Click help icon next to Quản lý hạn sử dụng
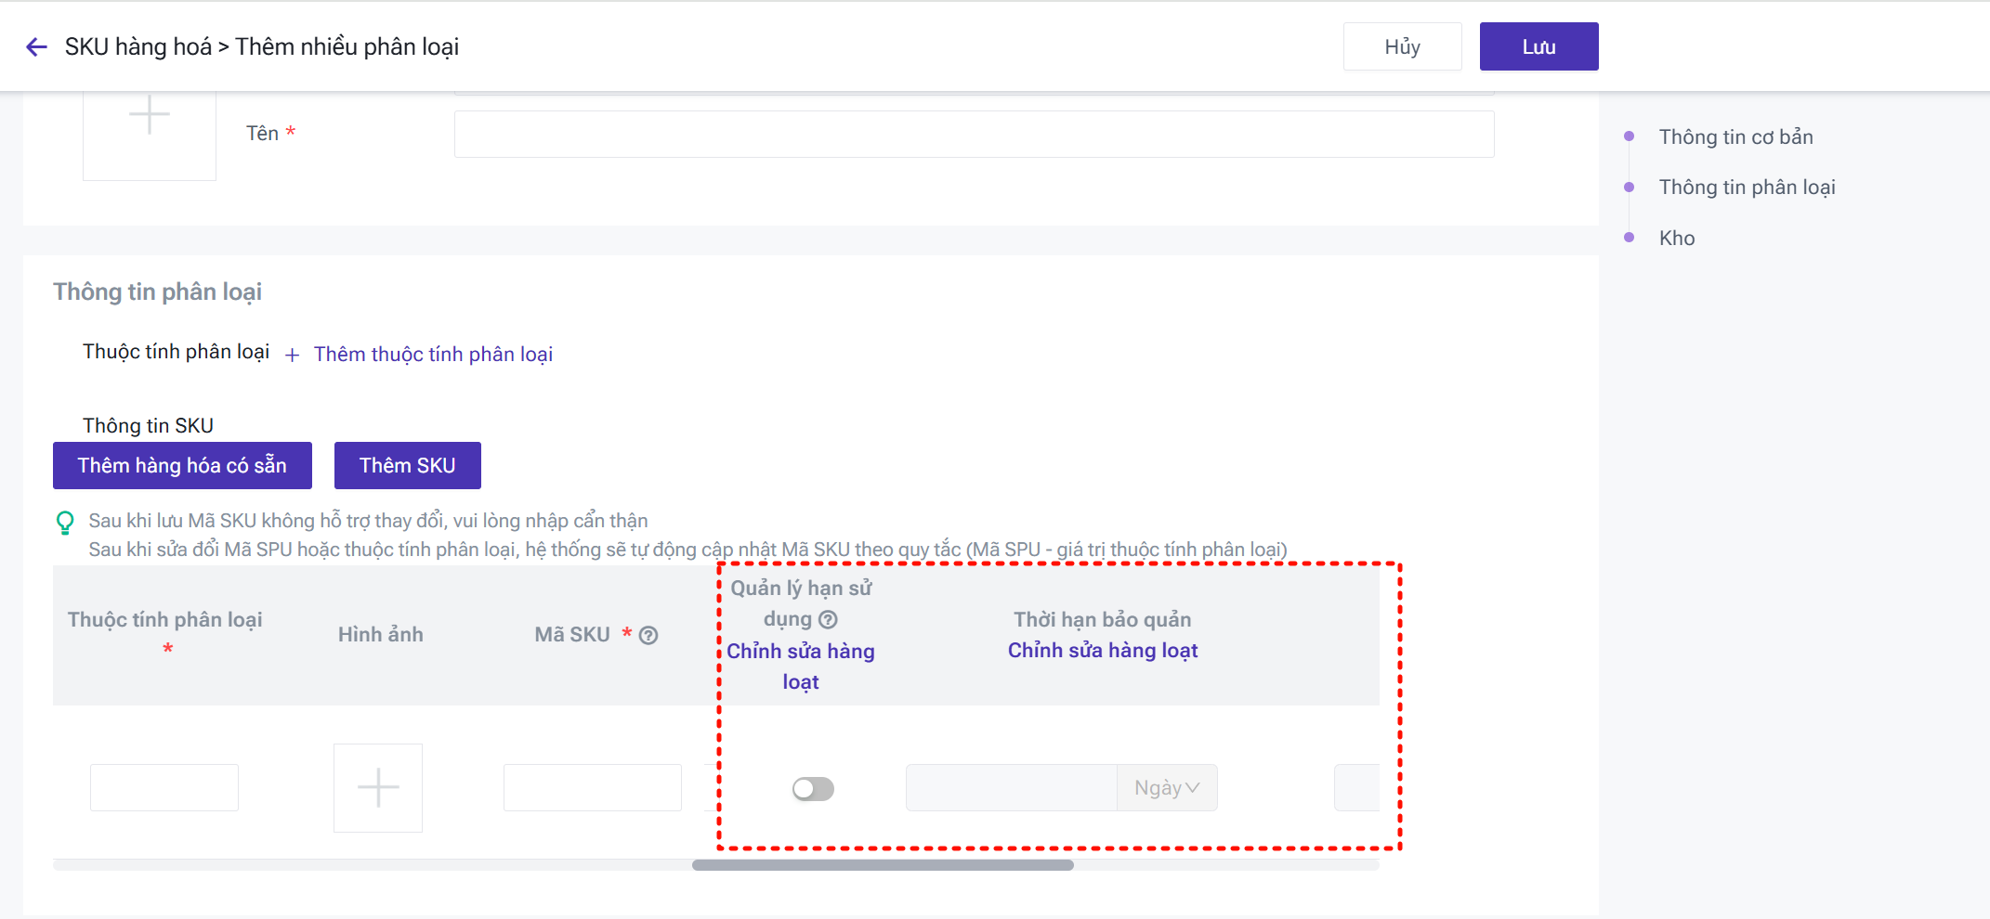The height and width of the screenshot is (919, 1990). pos(828,619)
